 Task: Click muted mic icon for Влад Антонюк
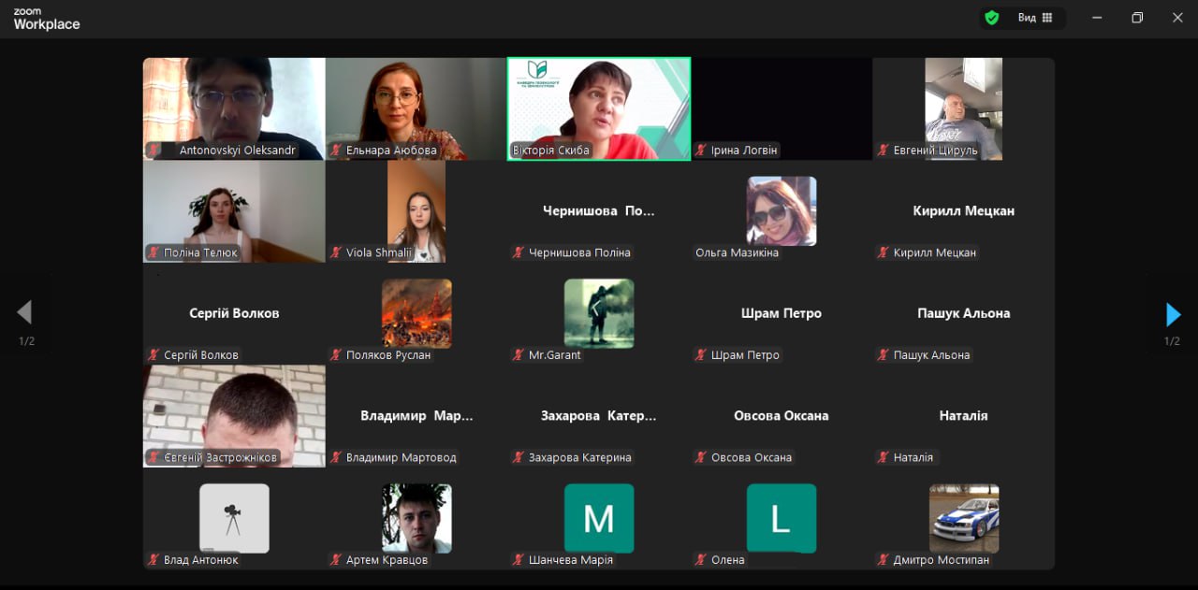153,559
